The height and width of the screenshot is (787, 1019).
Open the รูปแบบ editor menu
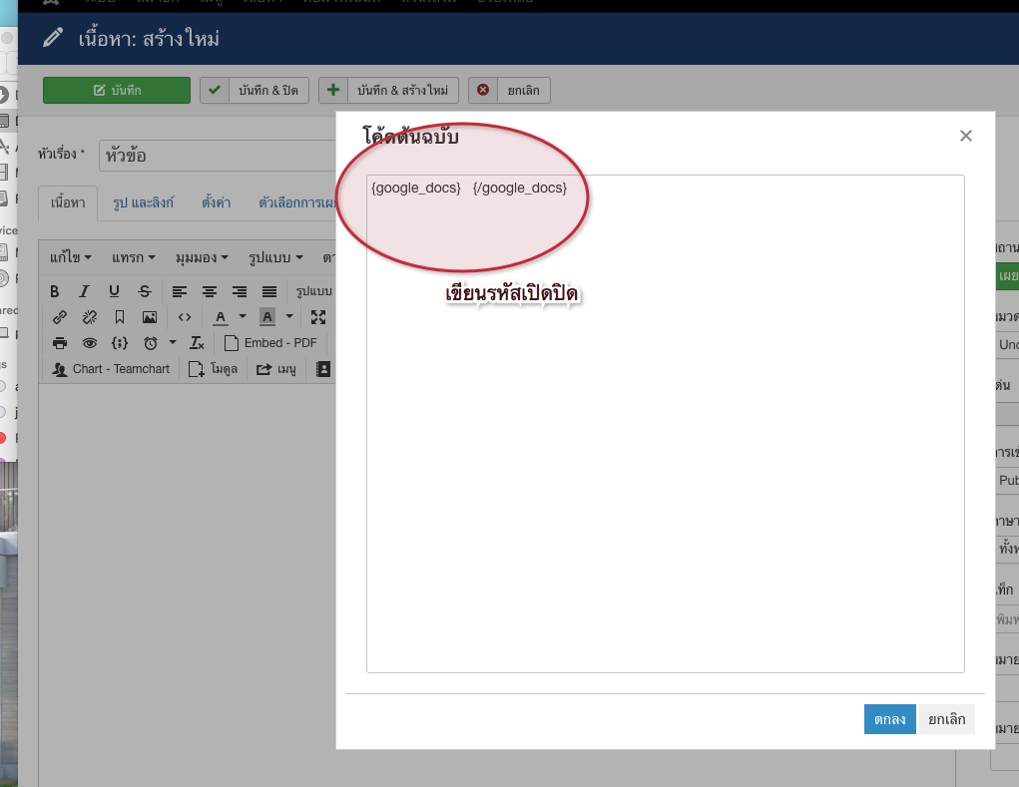(x=275, y=257)
